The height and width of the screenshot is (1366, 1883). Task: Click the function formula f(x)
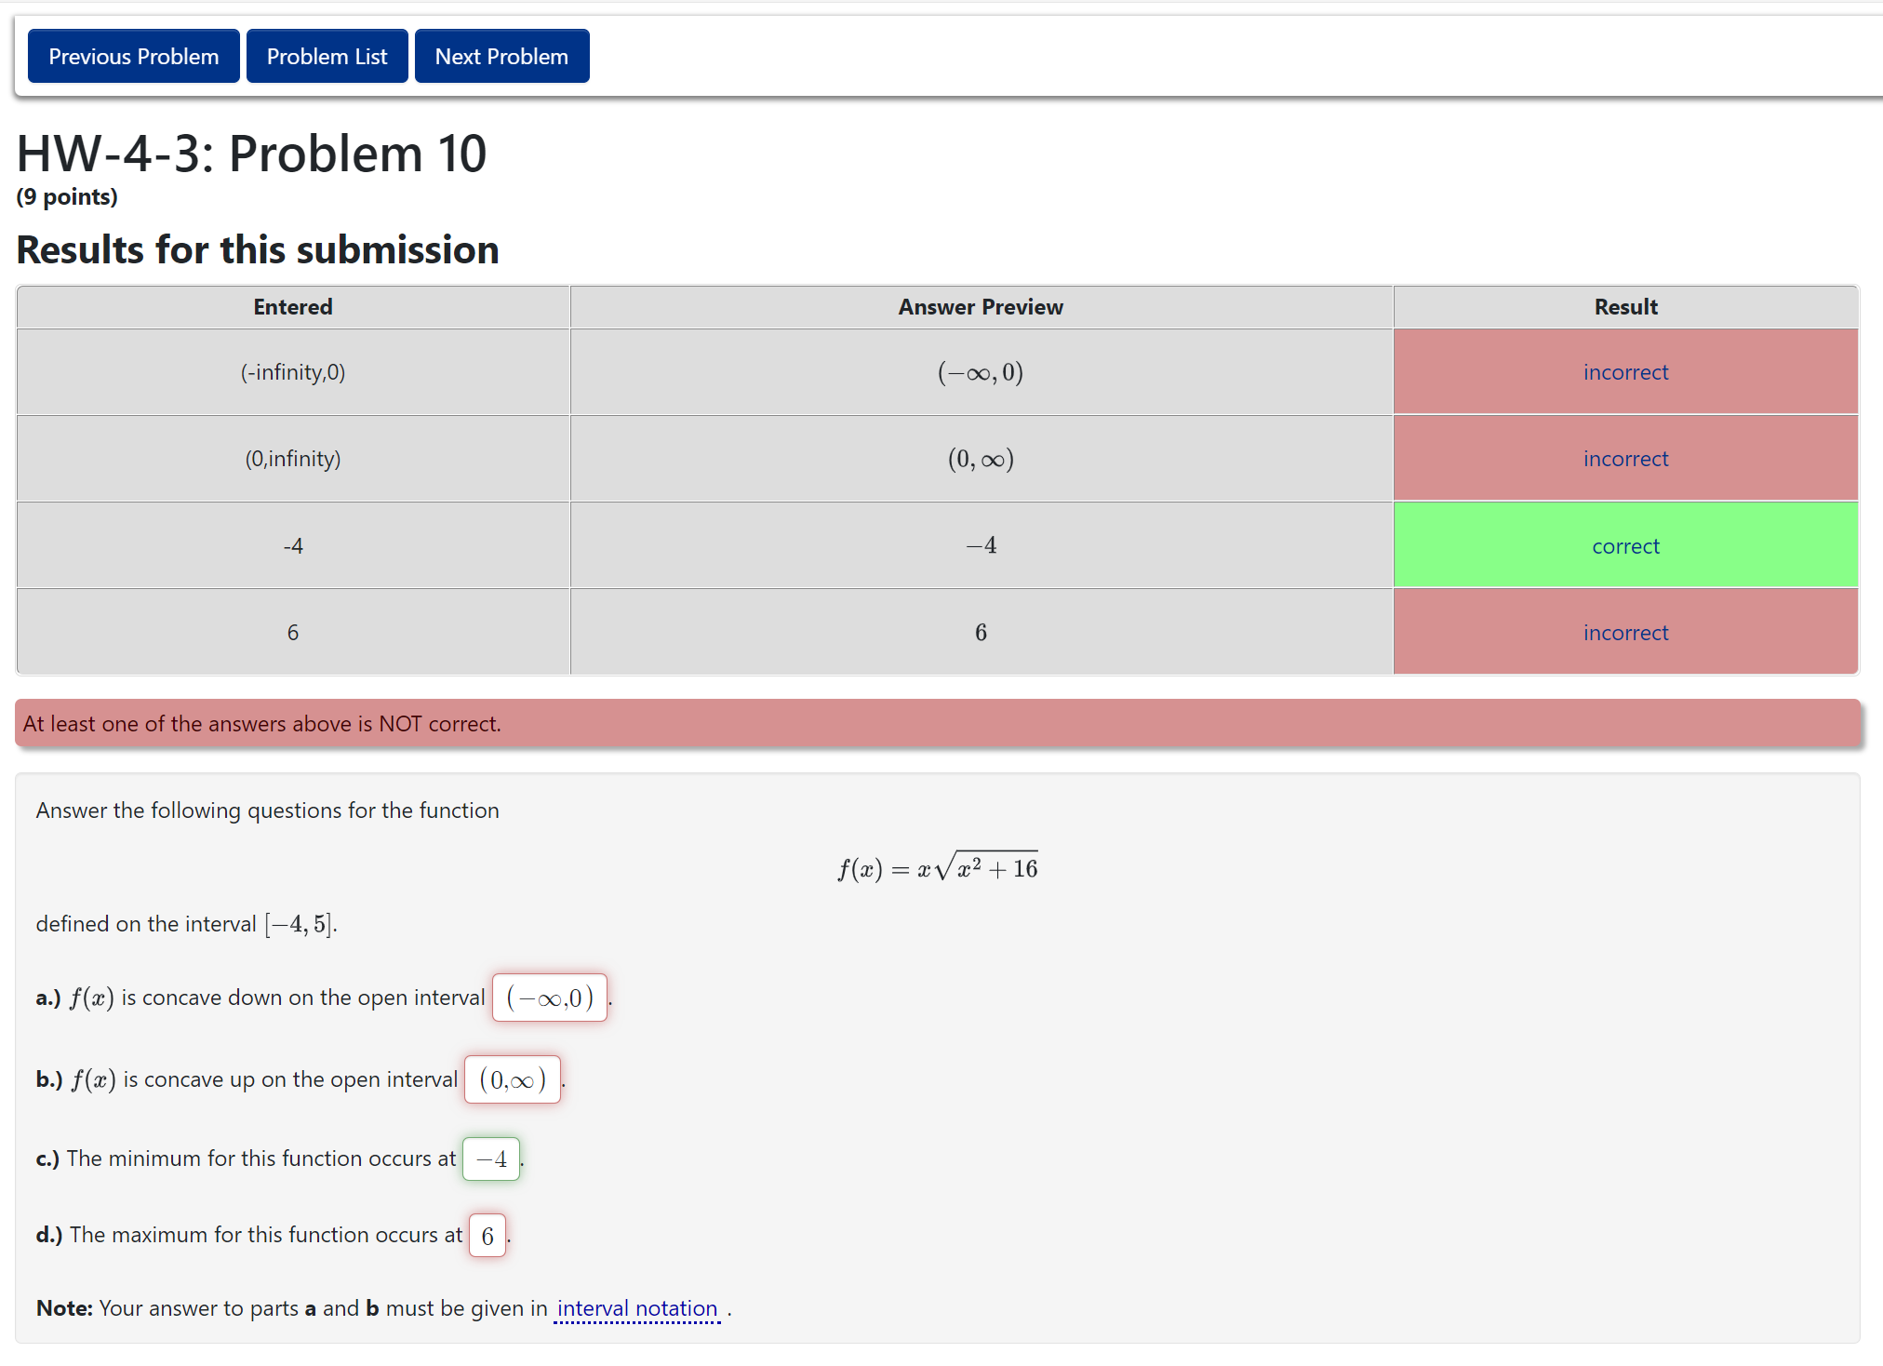tap(937, 868)
